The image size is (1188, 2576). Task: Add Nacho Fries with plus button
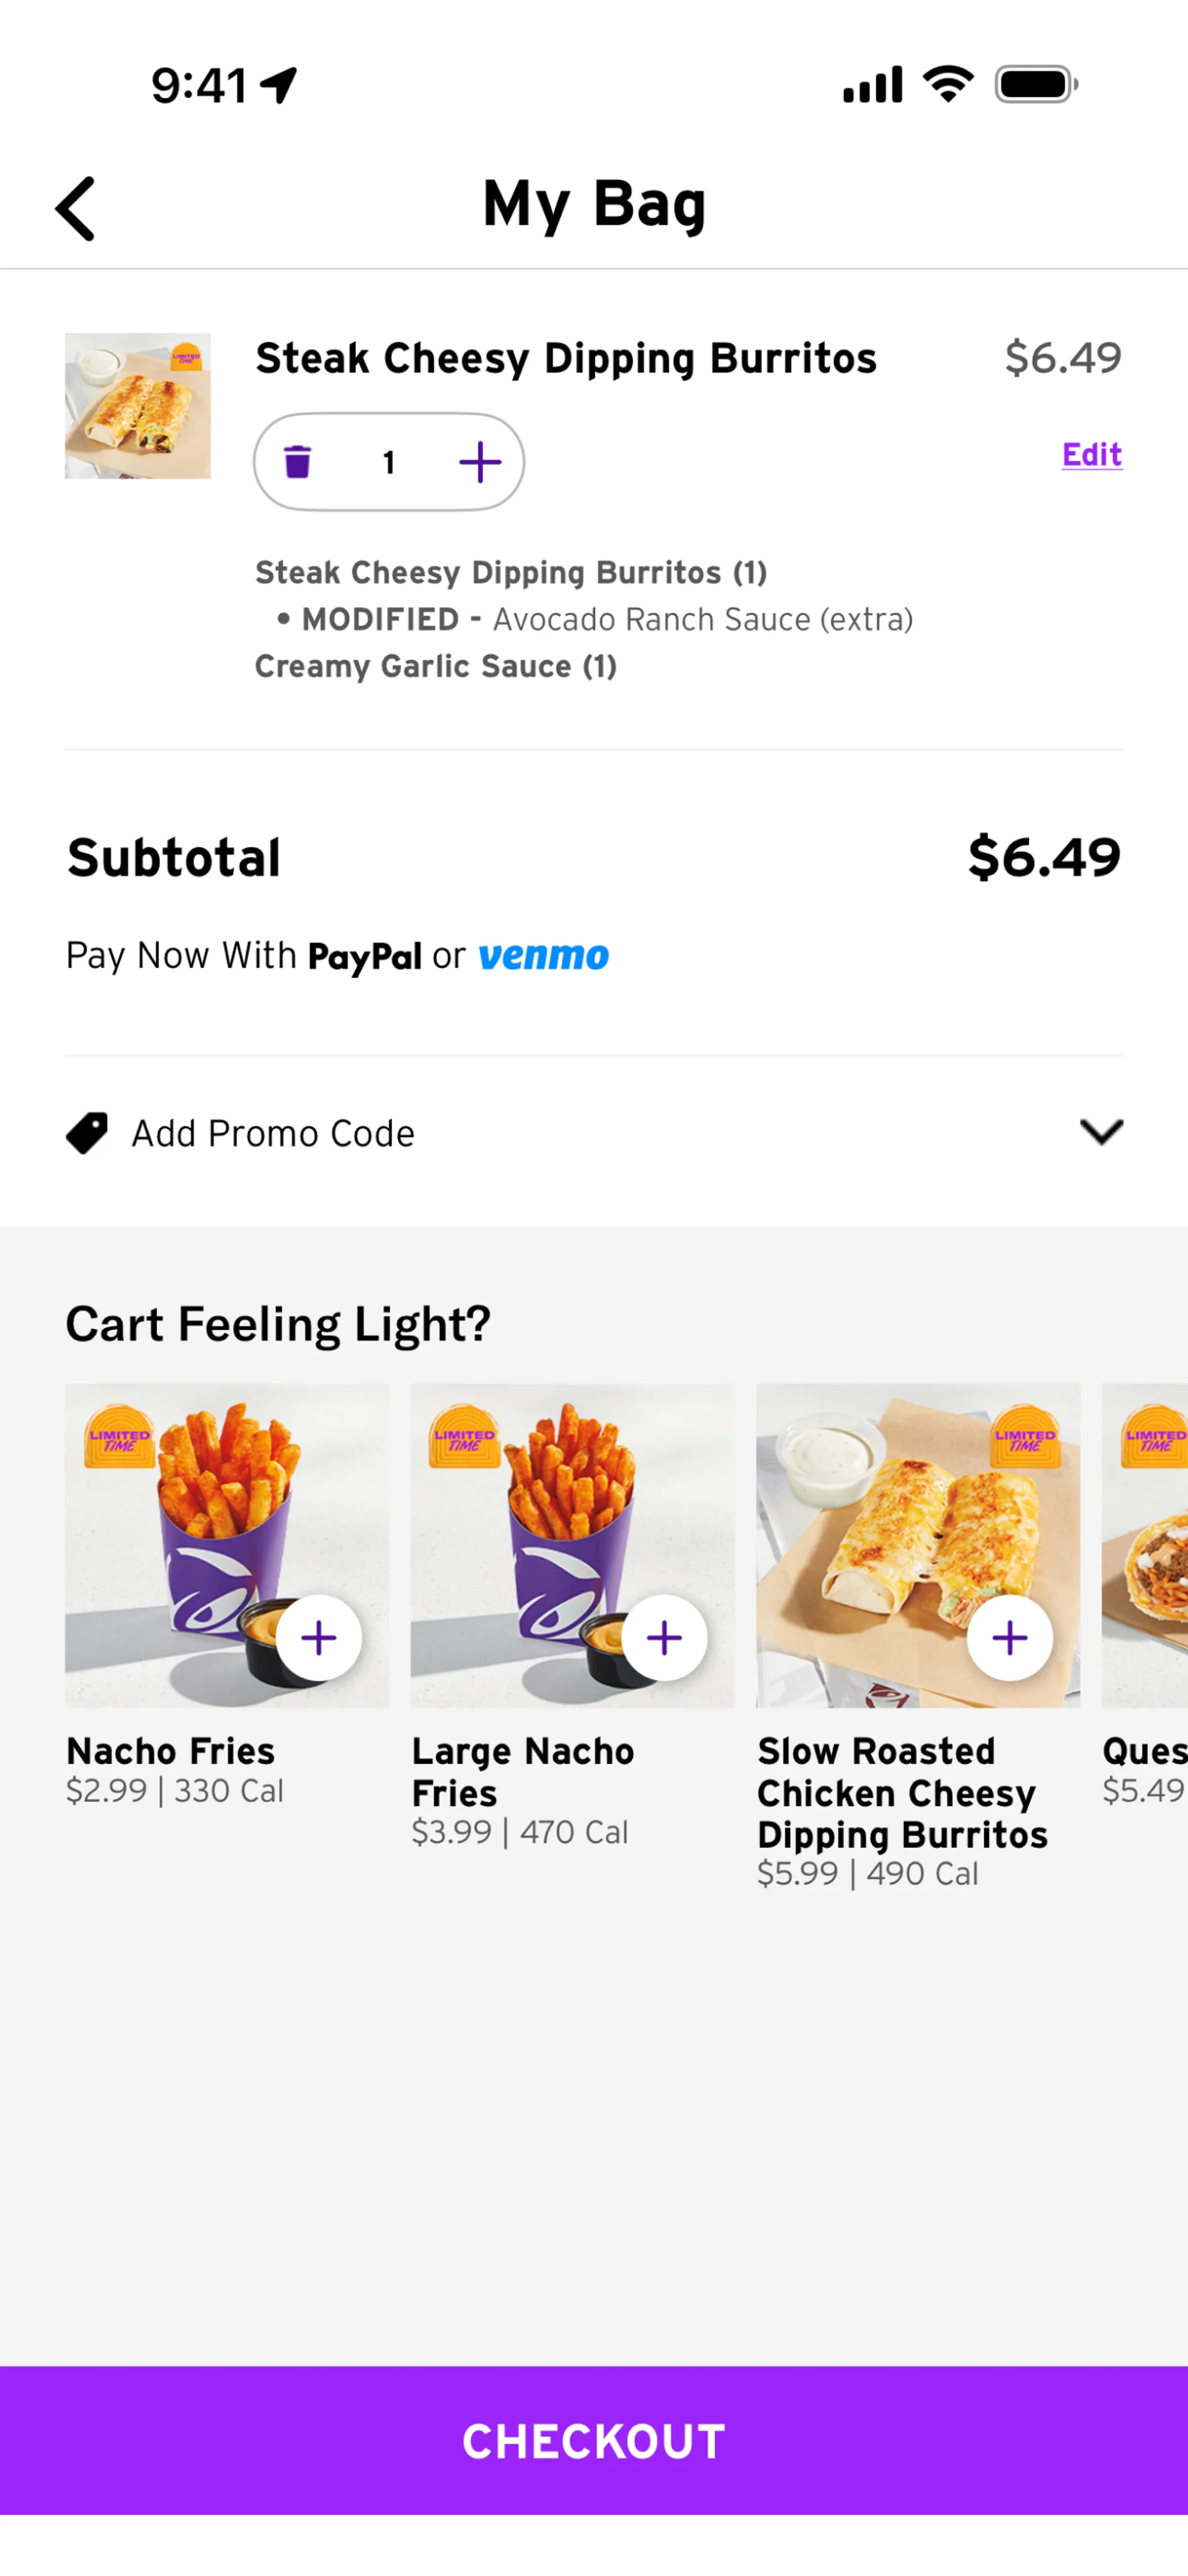[319, 1638]
